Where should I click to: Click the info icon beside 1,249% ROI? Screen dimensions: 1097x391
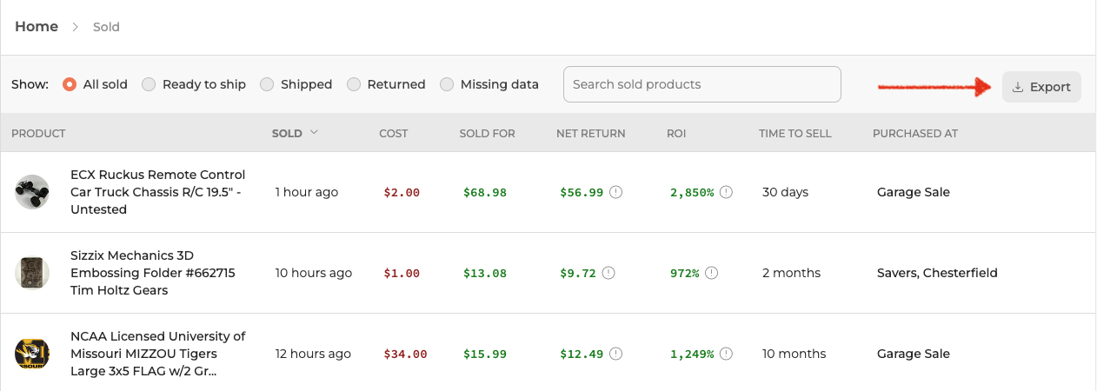pyautogui.click(x=727, y=354)
